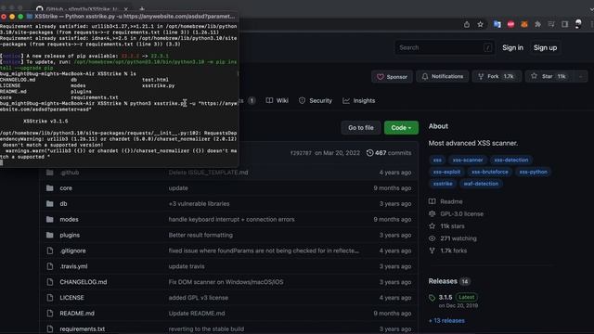This screenshot has width=594, height=334.
Task: Click the Notifications bell button
Action: tap(442, 76)
